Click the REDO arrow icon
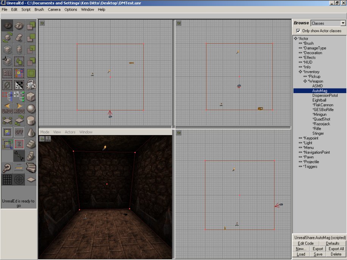Image resolution: width=347 pixels, height=260 pixels. 19,109
